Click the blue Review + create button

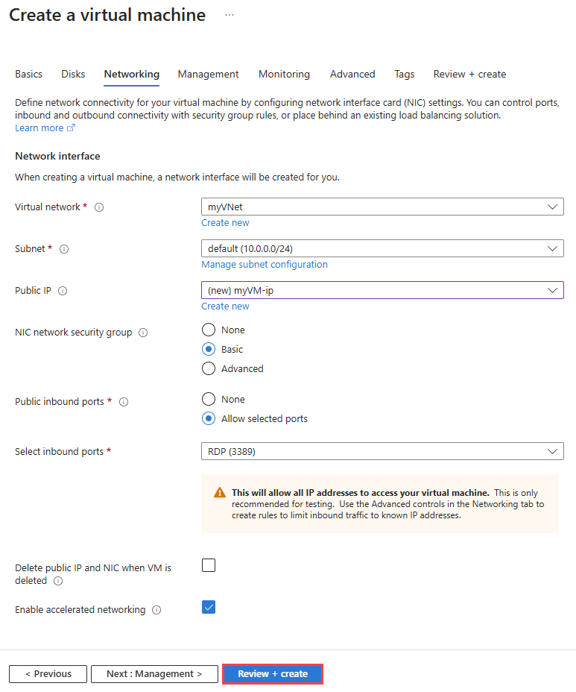pyautogui.click(x=273, y=673)
